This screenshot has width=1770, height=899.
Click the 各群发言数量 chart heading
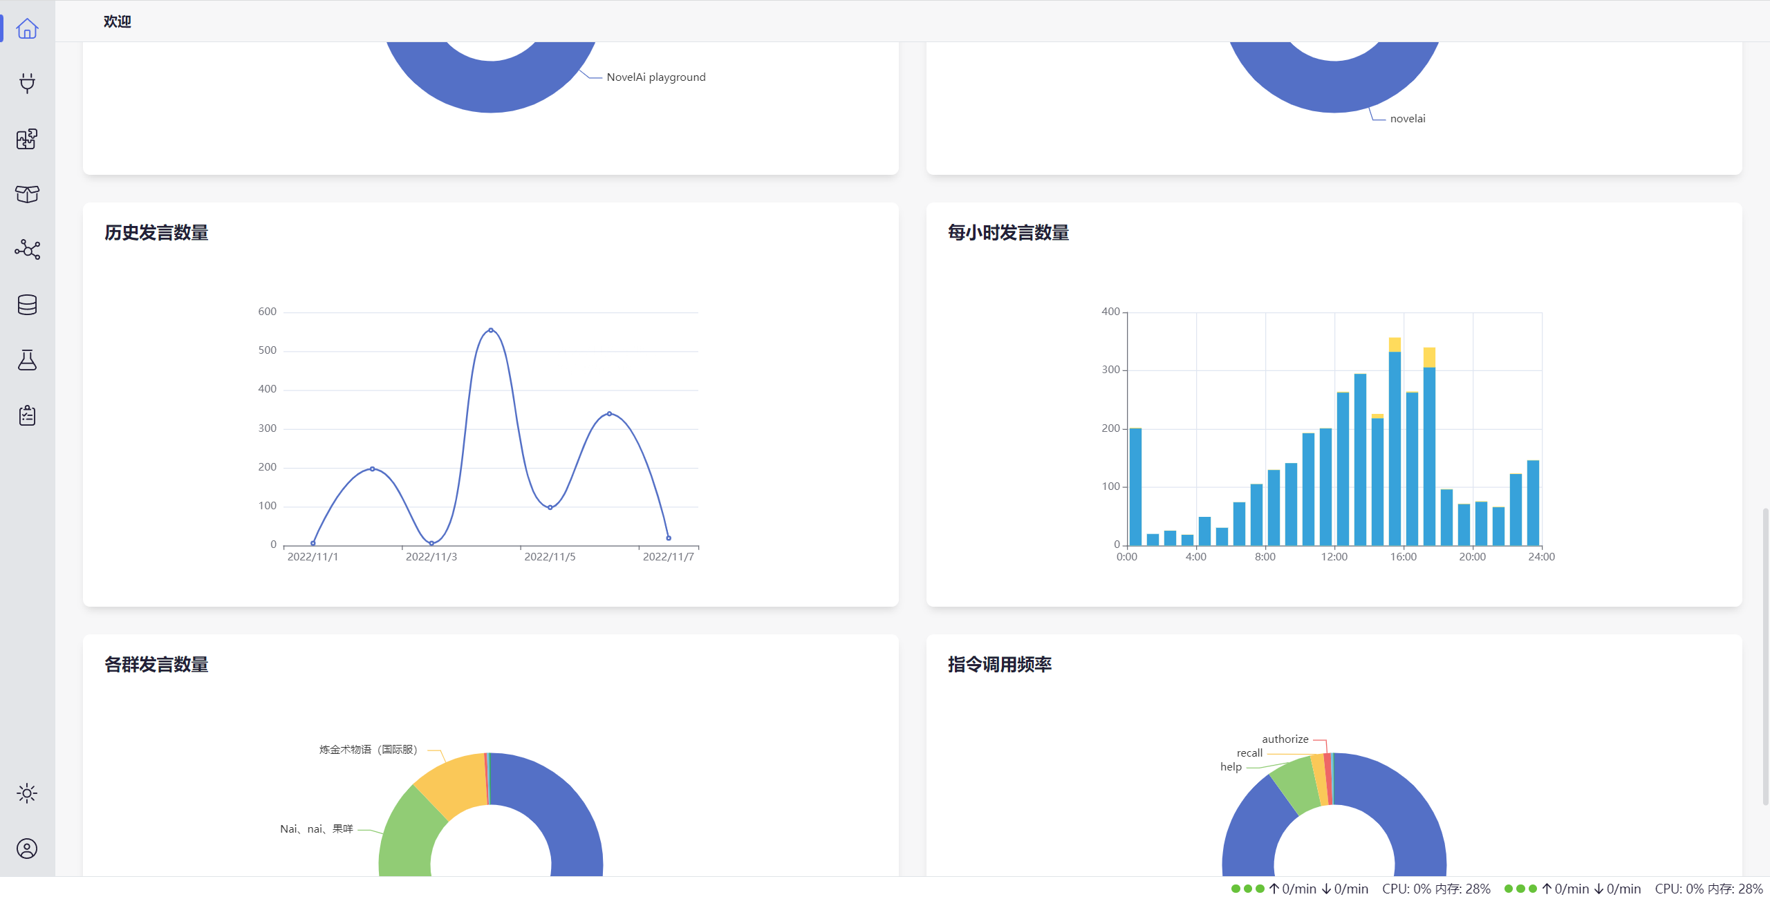[x=156, y=665]
